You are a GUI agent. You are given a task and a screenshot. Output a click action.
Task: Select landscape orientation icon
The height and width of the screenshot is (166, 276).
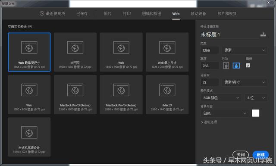[236, 66]
